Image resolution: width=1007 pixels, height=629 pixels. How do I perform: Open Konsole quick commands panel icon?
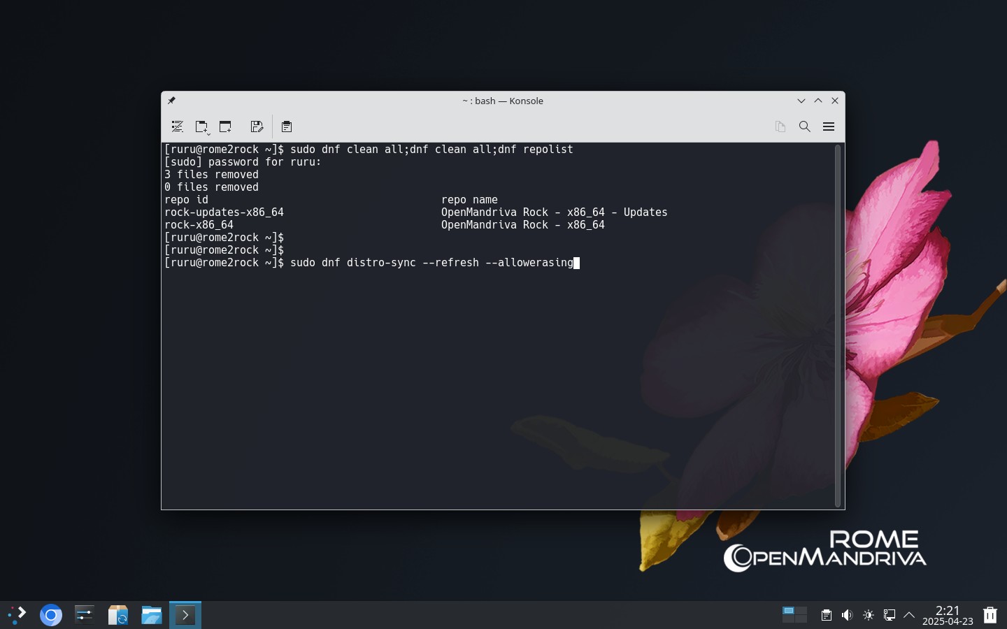[178, 126]
